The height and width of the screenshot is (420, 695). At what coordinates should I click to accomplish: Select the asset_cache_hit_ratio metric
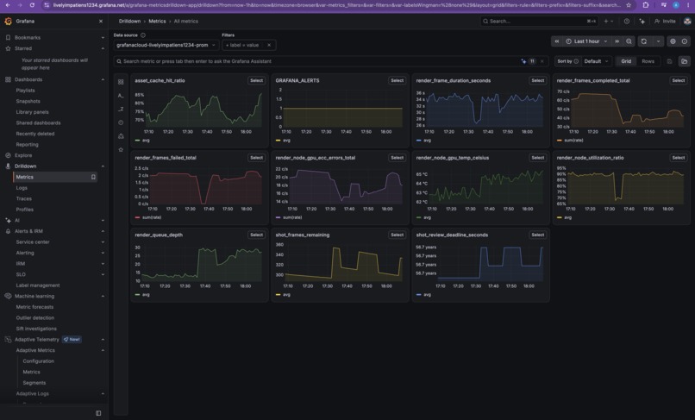[x=256, y=80]
